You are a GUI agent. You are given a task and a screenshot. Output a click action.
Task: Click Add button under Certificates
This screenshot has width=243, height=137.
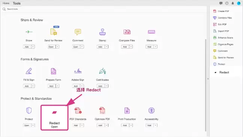pos(100,86)
